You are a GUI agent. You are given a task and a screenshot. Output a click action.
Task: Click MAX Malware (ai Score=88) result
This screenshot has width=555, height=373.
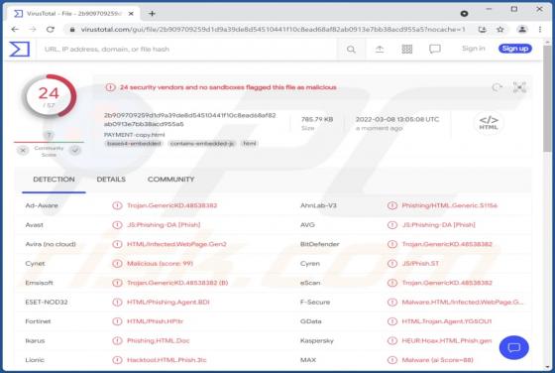[x=437, y=360]
